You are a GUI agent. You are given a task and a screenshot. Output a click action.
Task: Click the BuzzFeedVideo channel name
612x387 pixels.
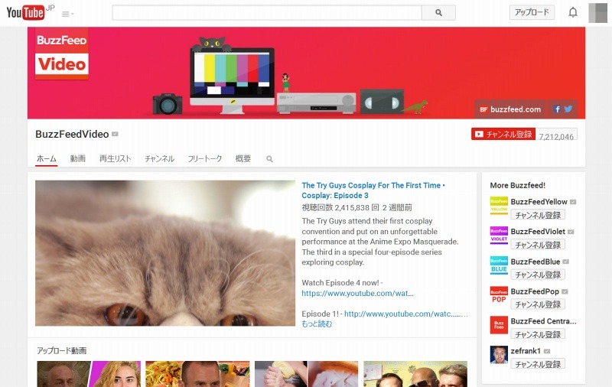(x=72, y=134)
